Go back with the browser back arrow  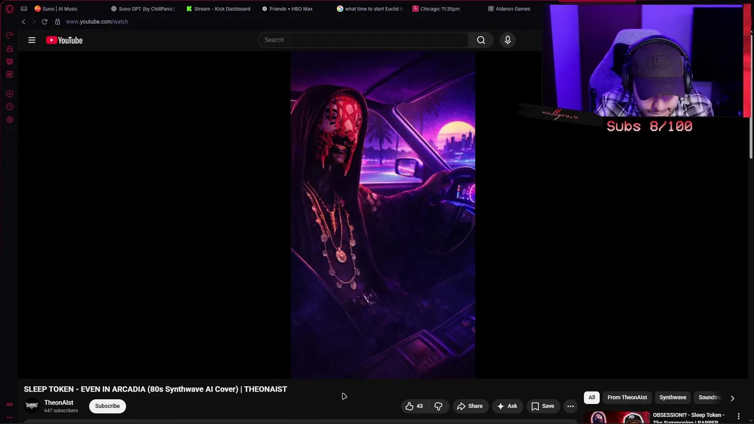pyautogui.click(x=24, y=22)
